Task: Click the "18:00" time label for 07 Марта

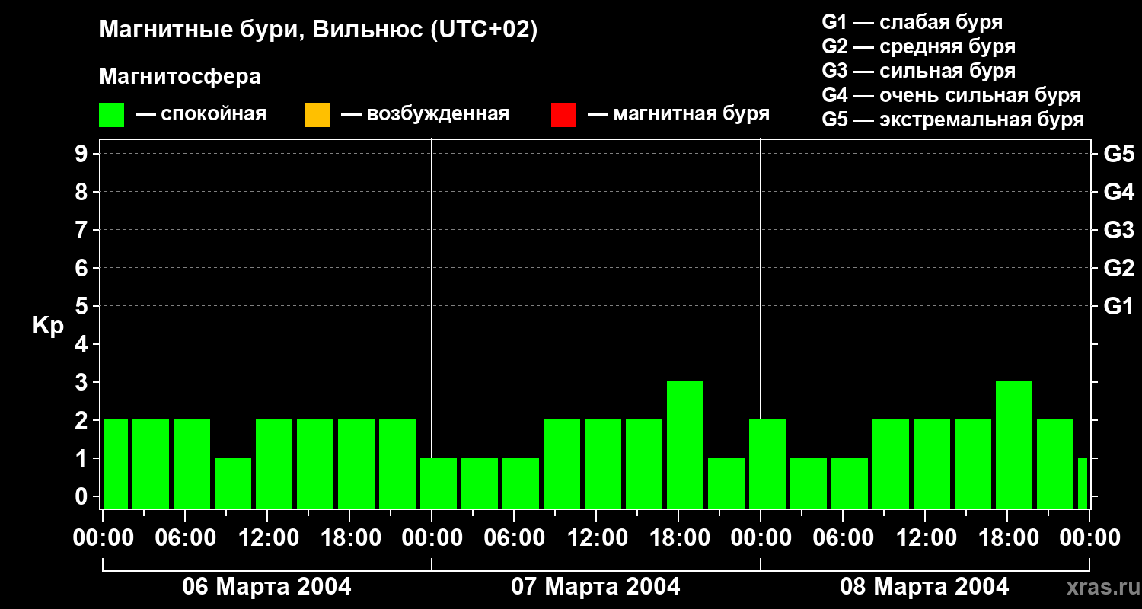Action: pos(678,538)
